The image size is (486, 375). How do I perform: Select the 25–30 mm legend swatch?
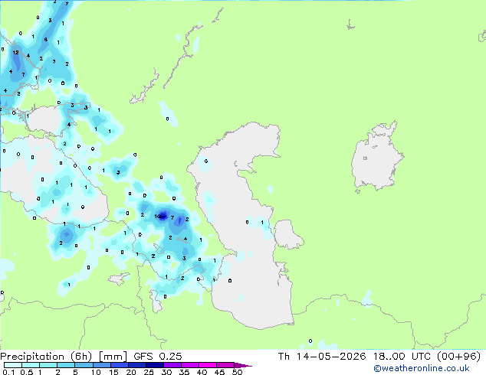click(155, 365)
